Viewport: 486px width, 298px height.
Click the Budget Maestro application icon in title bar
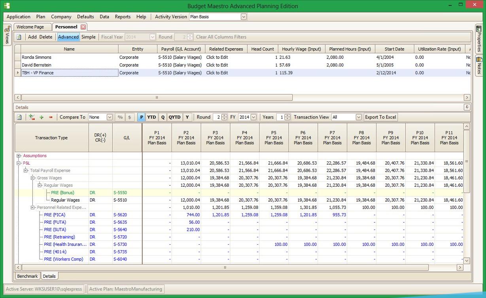click(6, 6)
